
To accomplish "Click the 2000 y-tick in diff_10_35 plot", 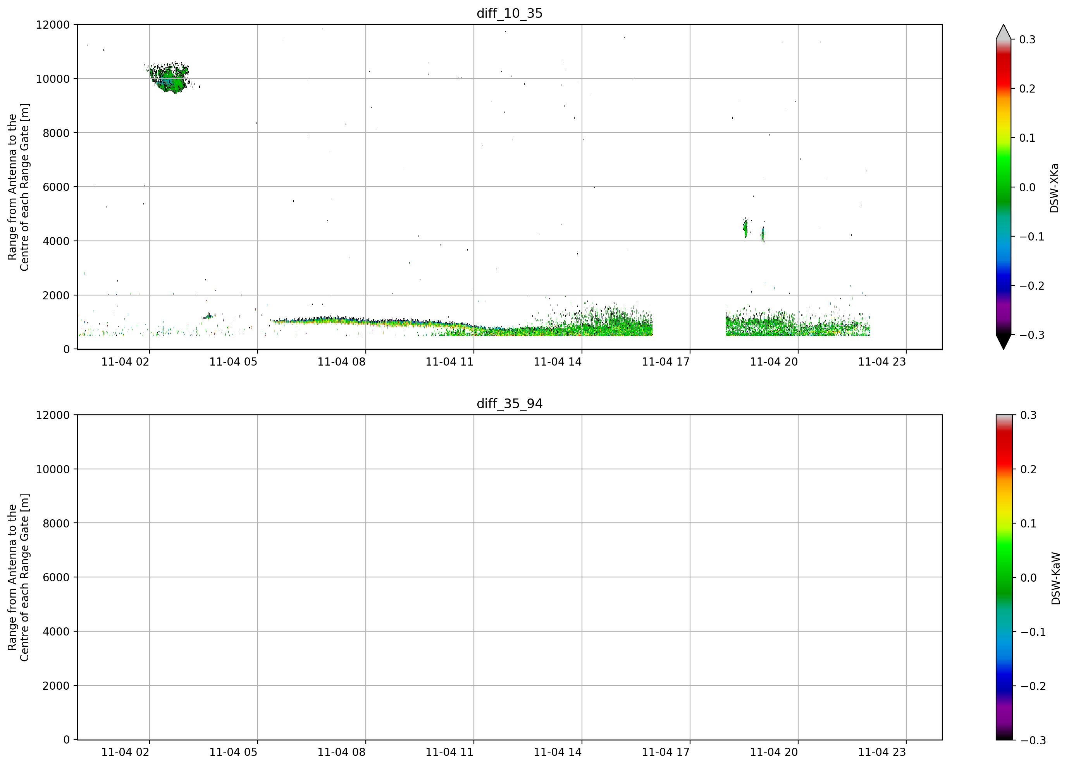I will pyautogui.click(x=56, y=295).
